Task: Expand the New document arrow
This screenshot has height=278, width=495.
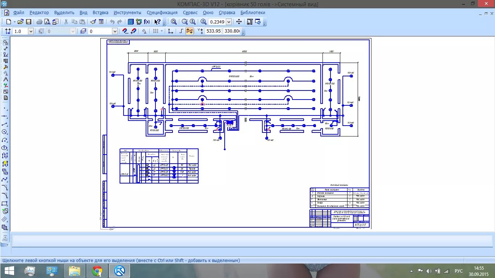Action: pos(14,22)
